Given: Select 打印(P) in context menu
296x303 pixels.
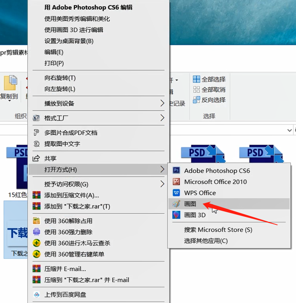Looking at the screenshot, I should [54, 63].
